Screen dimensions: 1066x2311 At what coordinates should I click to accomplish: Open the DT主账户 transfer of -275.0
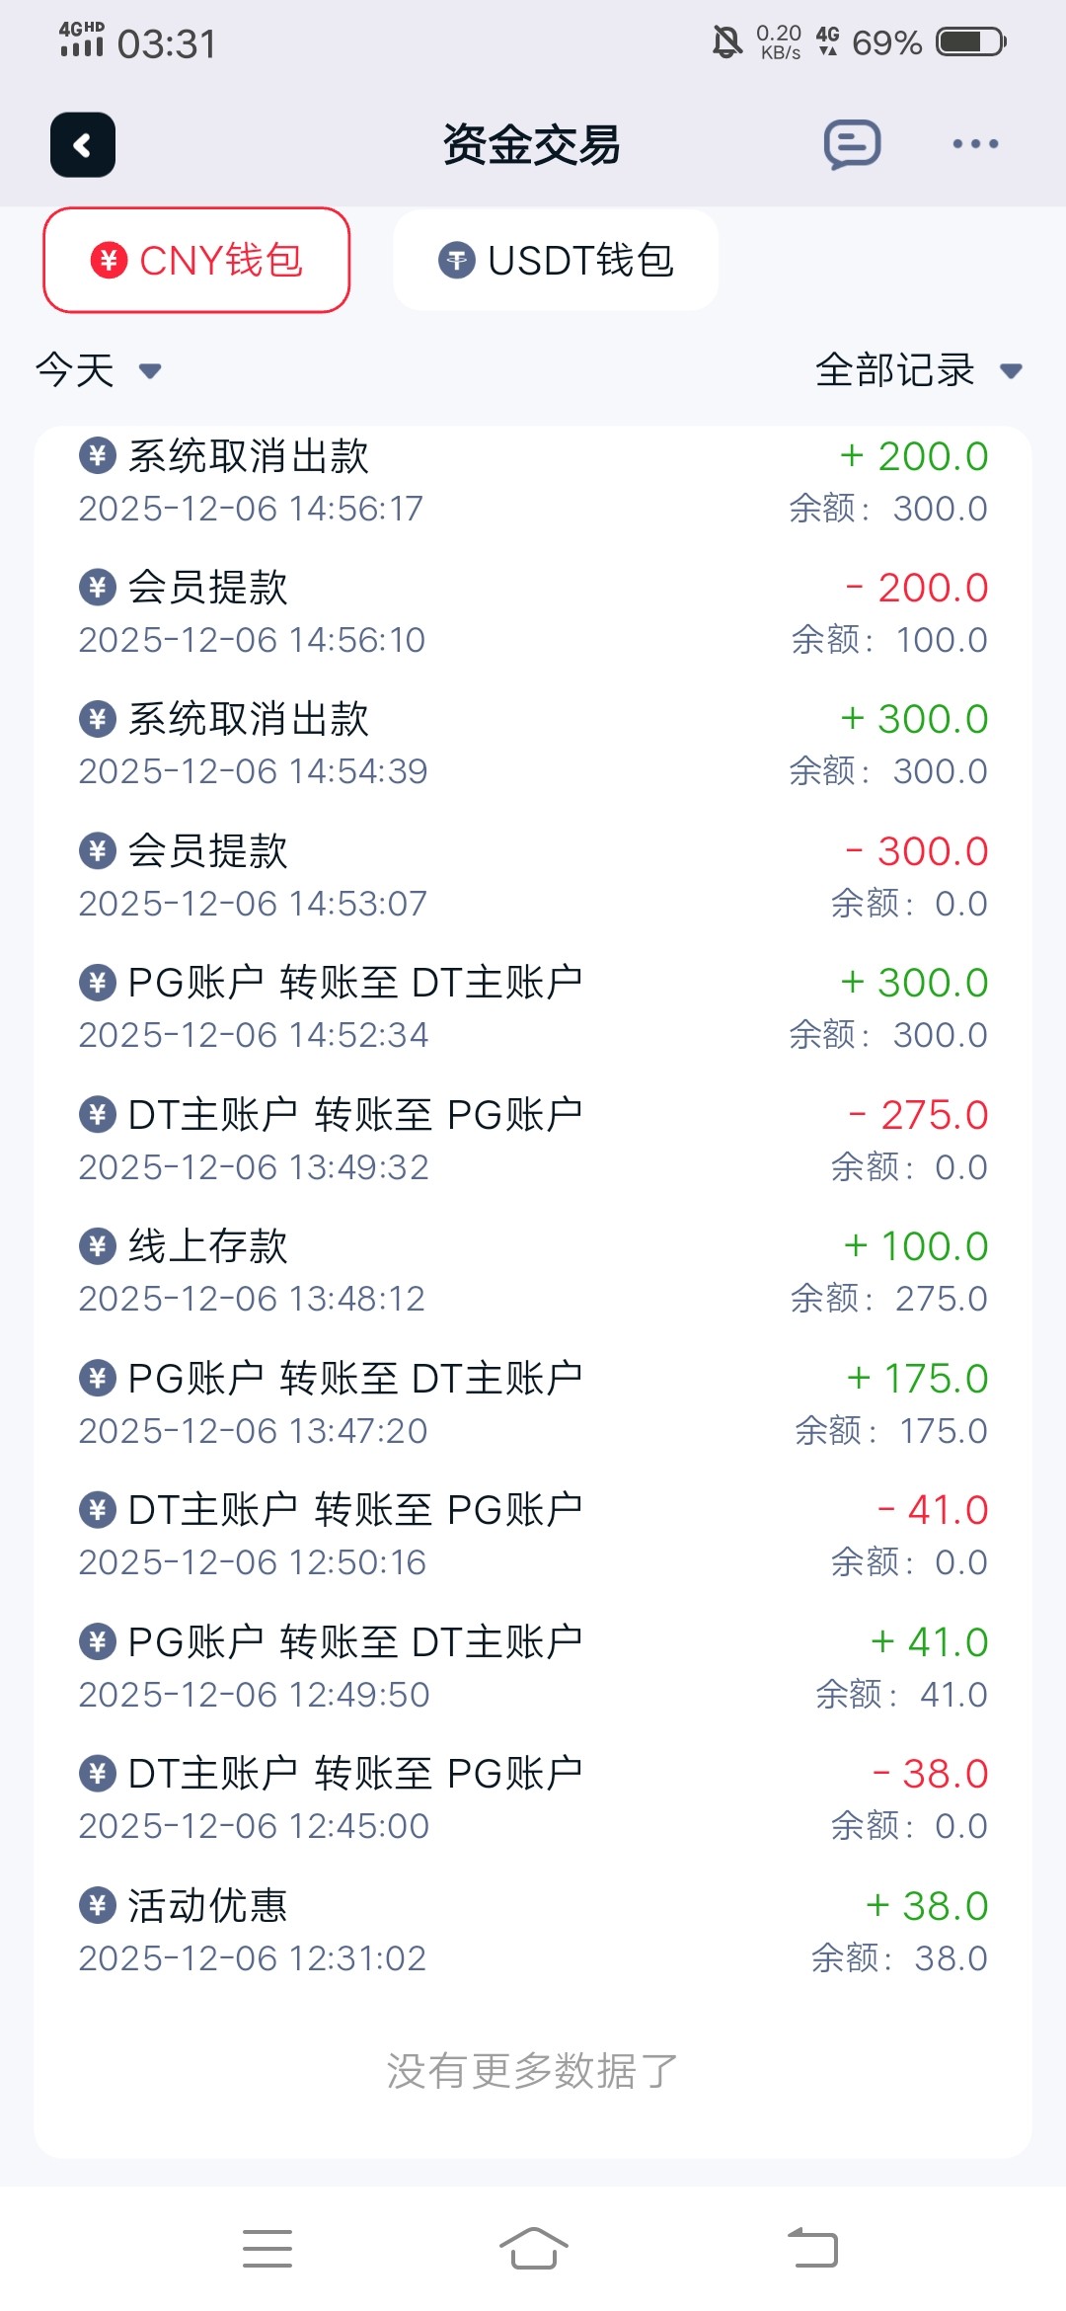pyautogui.click(x=533, y=1141)
